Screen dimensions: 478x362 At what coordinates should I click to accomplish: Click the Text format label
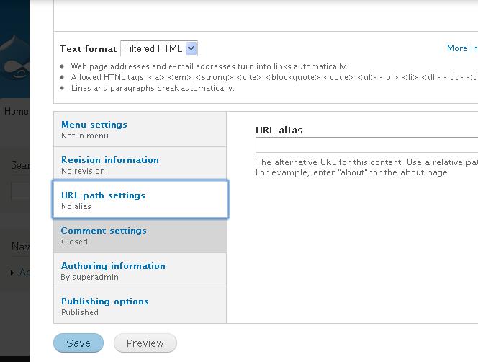click(x=88, y=49)
